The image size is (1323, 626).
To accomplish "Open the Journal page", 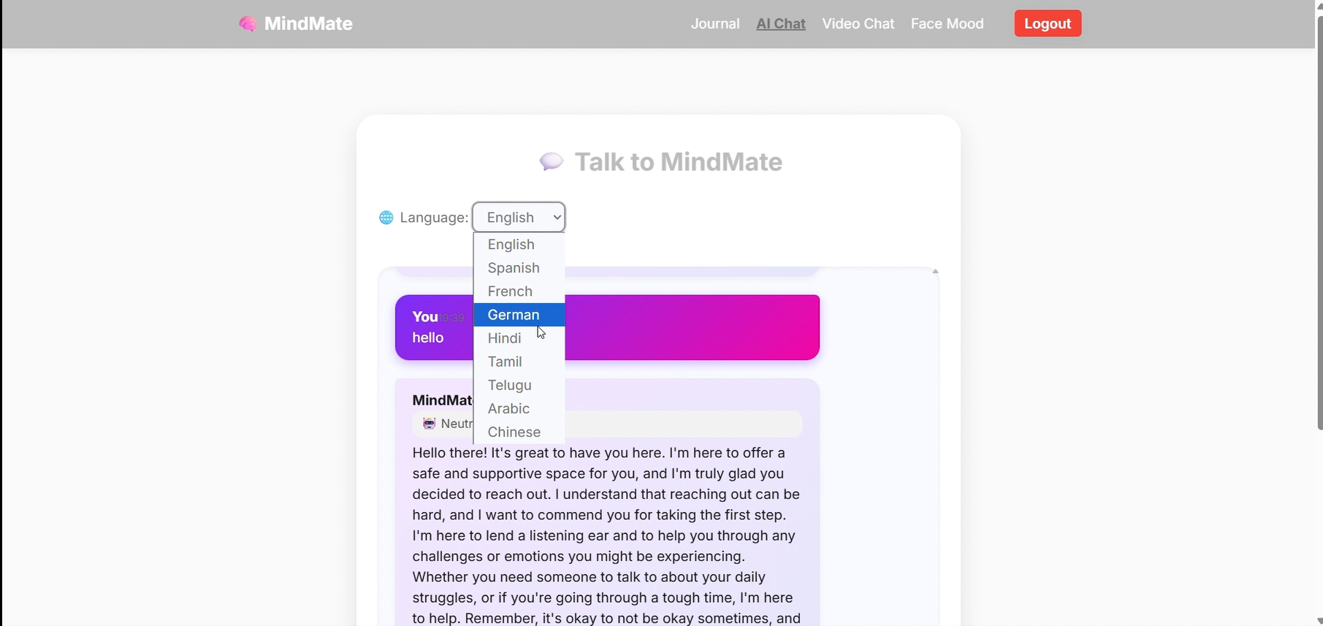I will point(715,23).
